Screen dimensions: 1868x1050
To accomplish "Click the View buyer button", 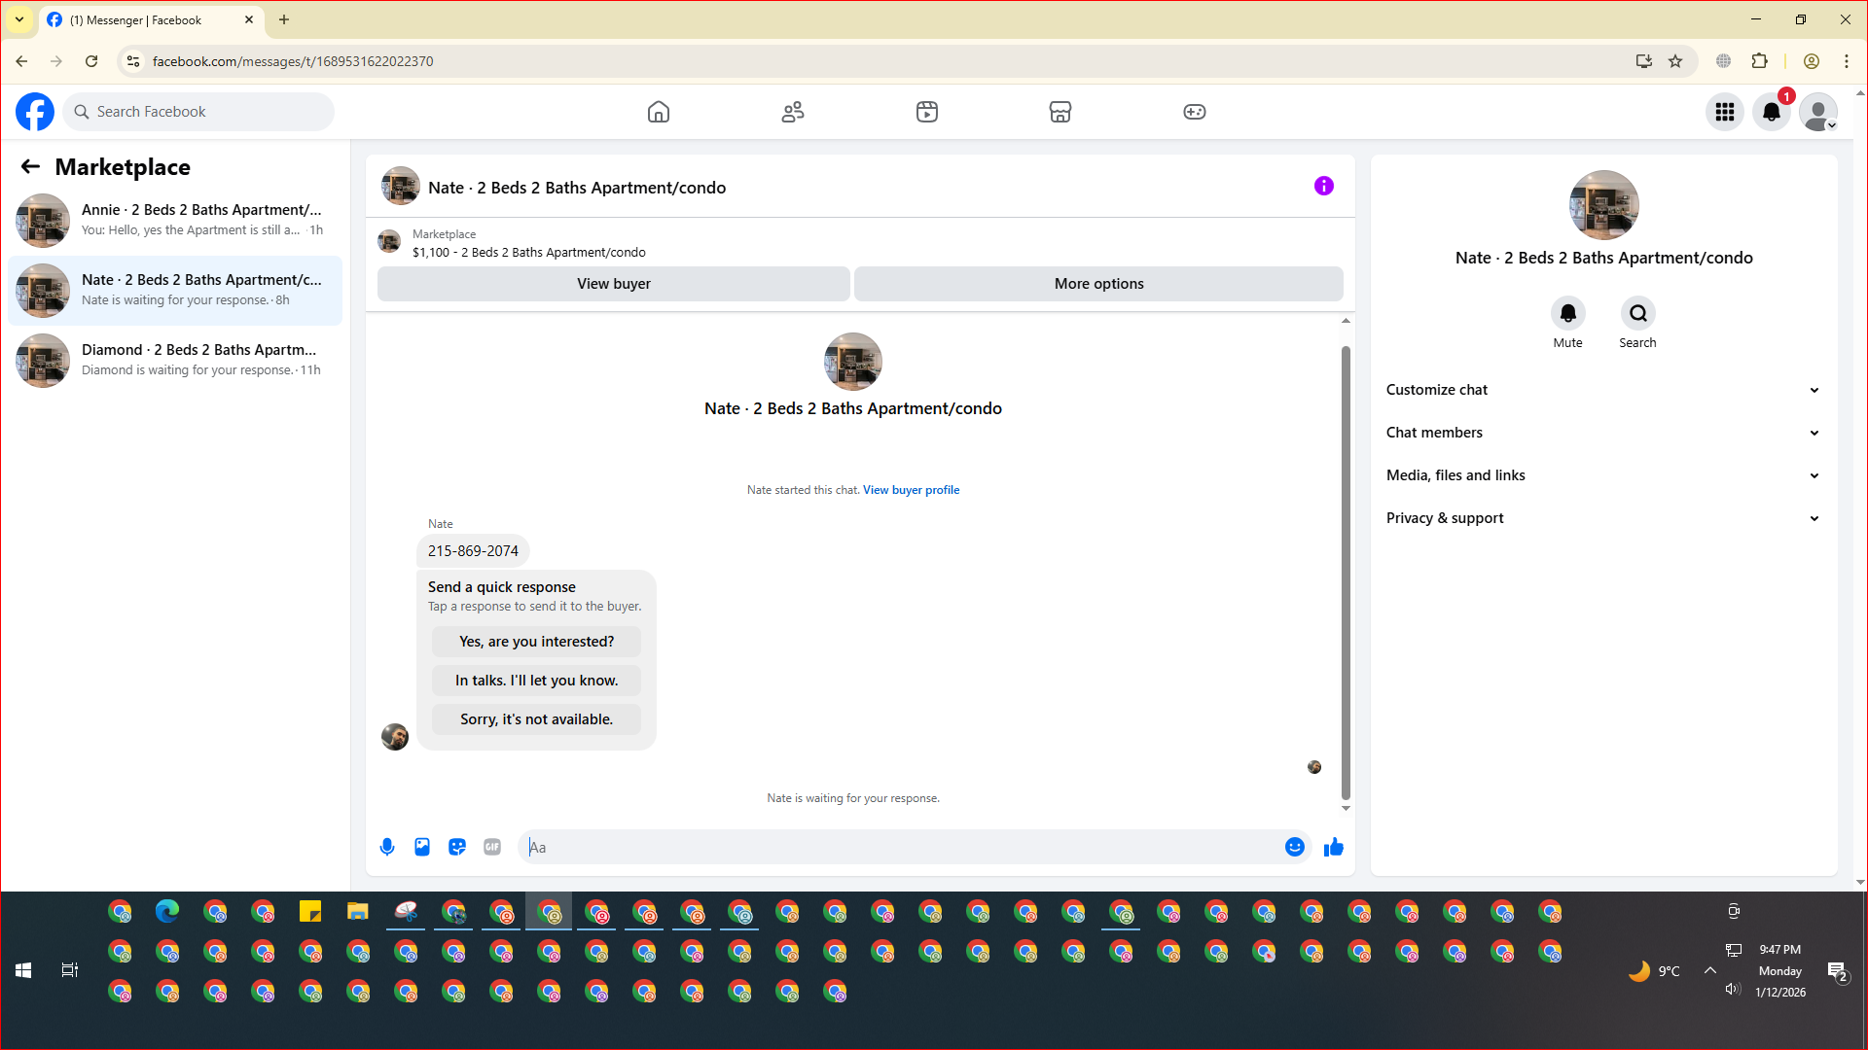I will [613, 284].
